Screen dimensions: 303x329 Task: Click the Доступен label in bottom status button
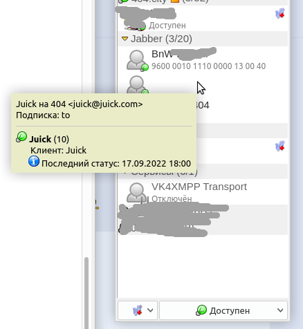(x=230, y=311)
